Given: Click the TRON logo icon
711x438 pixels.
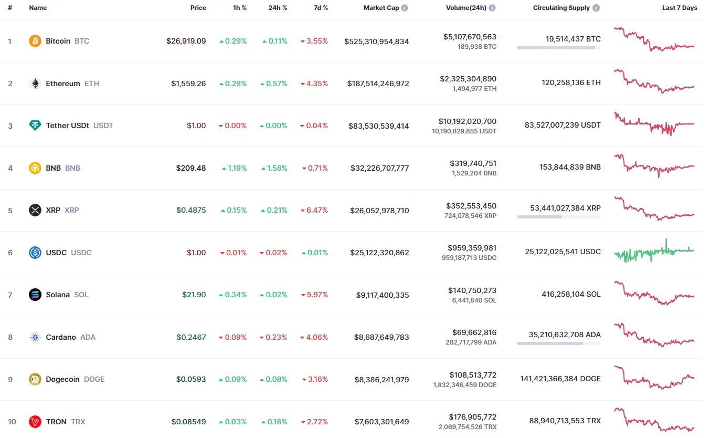Looking at the screenshot, I should [35, 422].
